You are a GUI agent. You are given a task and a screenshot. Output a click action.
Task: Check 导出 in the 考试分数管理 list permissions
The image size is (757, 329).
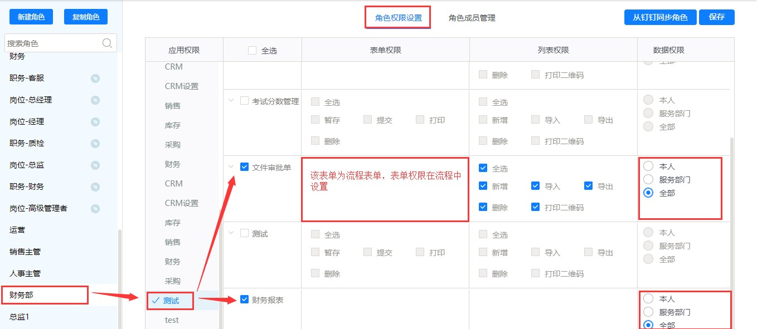tap(588, 120)
